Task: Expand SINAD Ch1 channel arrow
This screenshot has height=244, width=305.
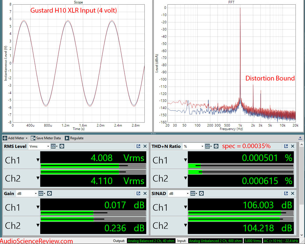Action: 186,207
